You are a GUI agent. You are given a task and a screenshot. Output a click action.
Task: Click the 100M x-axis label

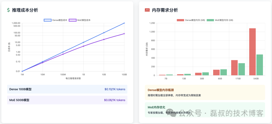click(63, 74)
